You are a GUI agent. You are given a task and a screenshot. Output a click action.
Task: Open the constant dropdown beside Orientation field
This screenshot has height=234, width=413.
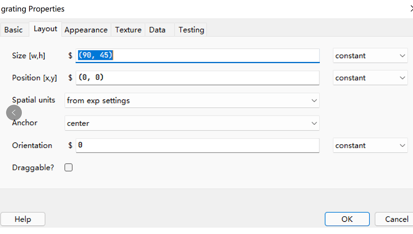[369, 145]
